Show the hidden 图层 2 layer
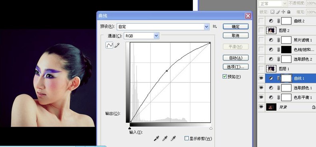 261,30
